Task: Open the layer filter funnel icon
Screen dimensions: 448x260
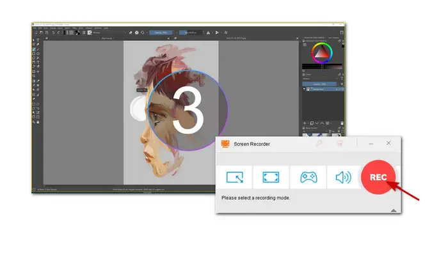Action: pos(342,79)
